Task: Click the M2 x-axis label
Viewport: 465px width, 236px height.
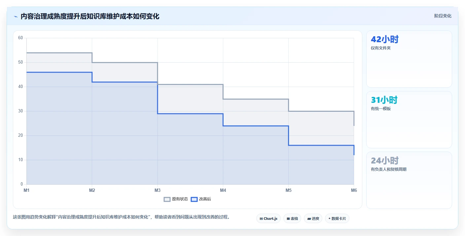Action: [92, 191]
